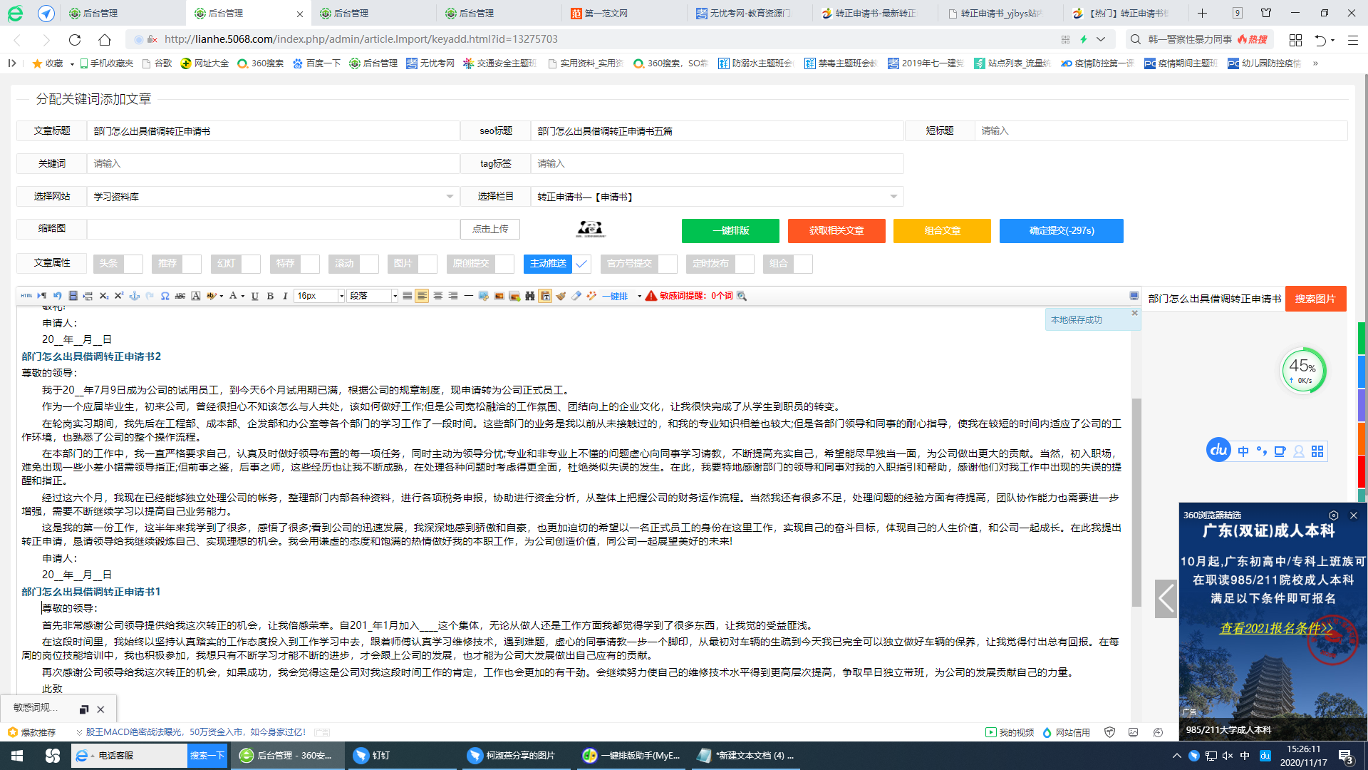
Task: Expand the 选择栏目 column dropdown
Action: pos(894,196)
